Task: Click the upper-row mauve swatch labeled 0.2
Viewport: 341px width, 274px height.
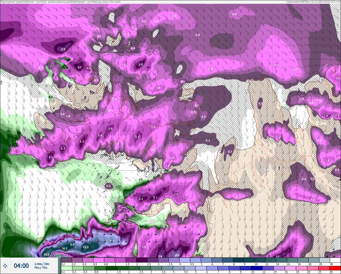Action: click(x=66, y=260)
